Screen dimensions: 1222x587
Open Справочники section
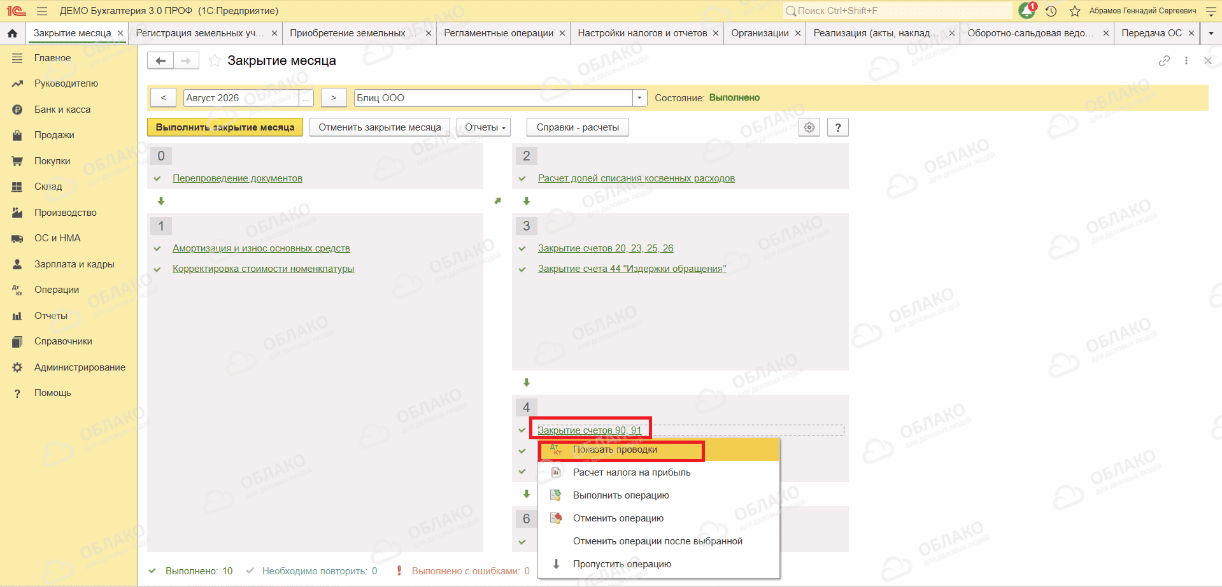pyautogui.click(x=63, y=341)
